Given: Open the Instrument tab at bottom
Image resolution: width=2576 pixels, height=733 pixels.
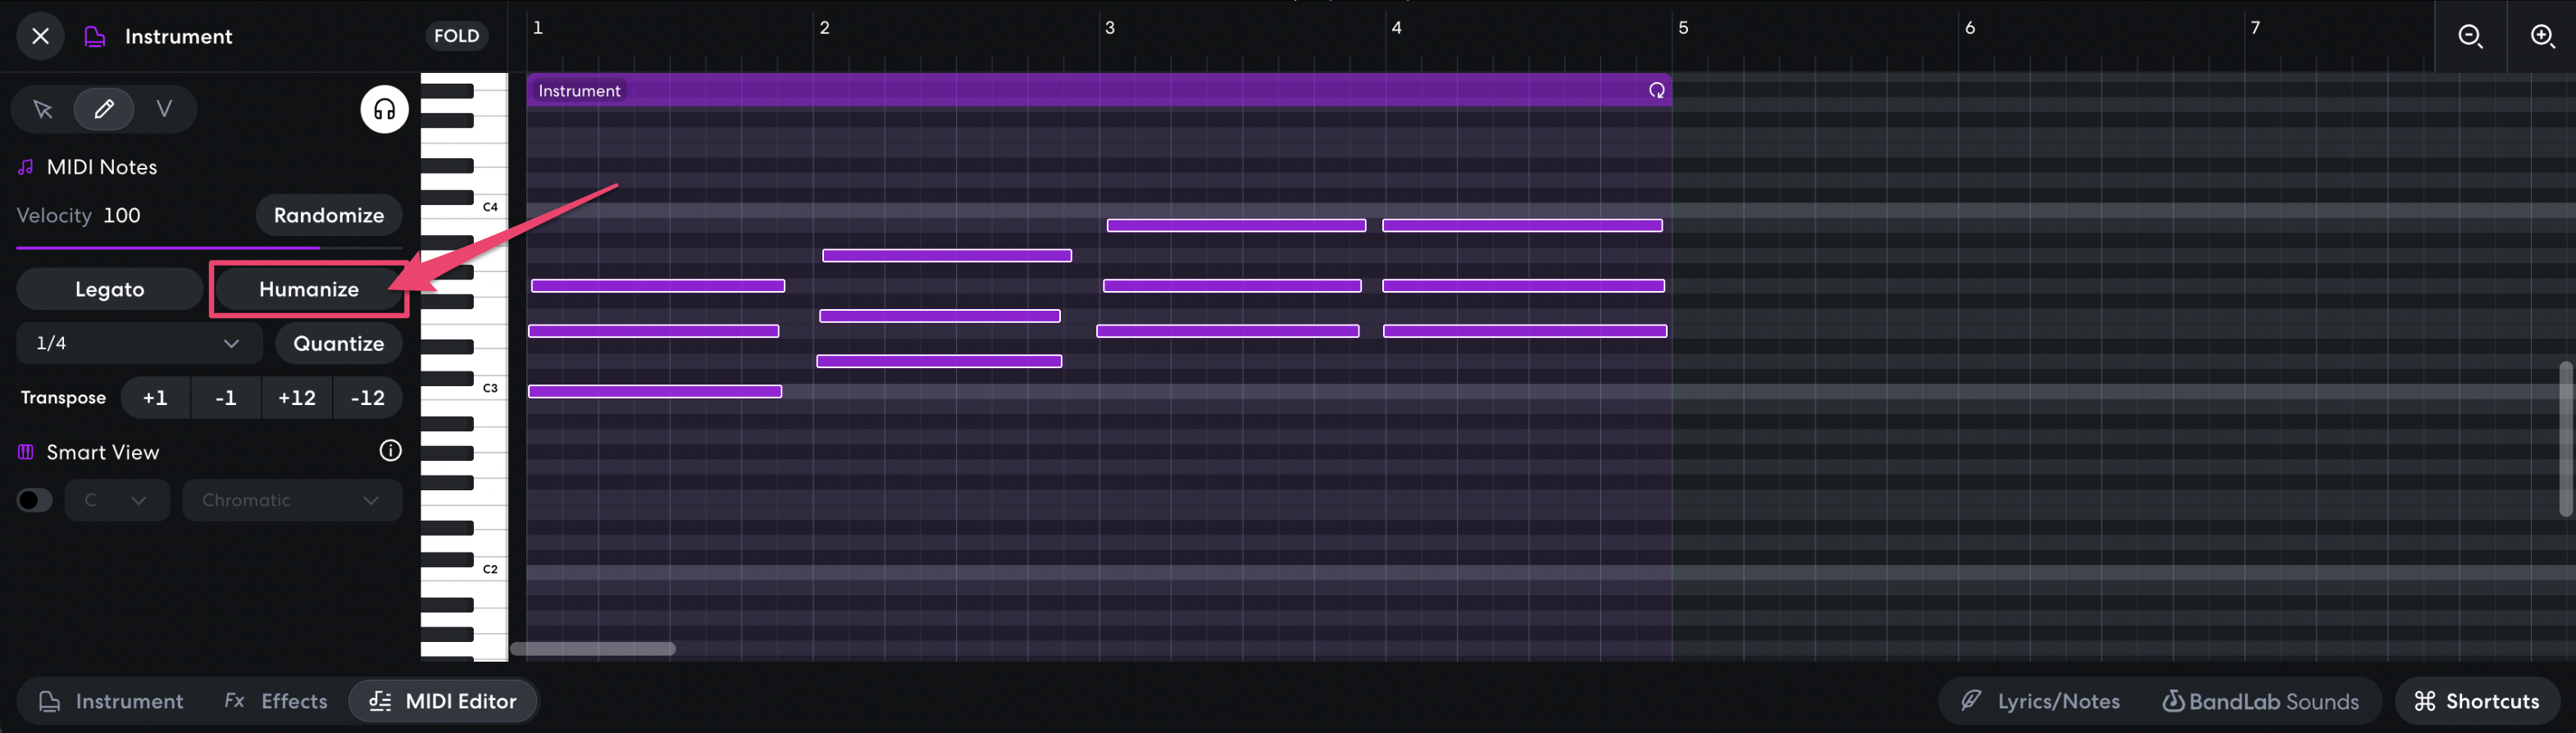Looking at the screenshot, I should pos(111,701).
